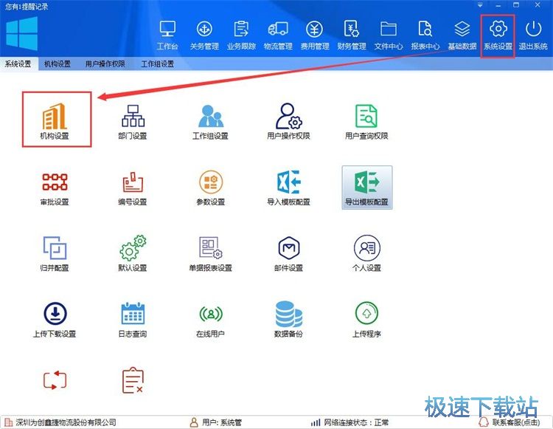Open 关务管理 anchor icon in toolbar

point(204,35)
